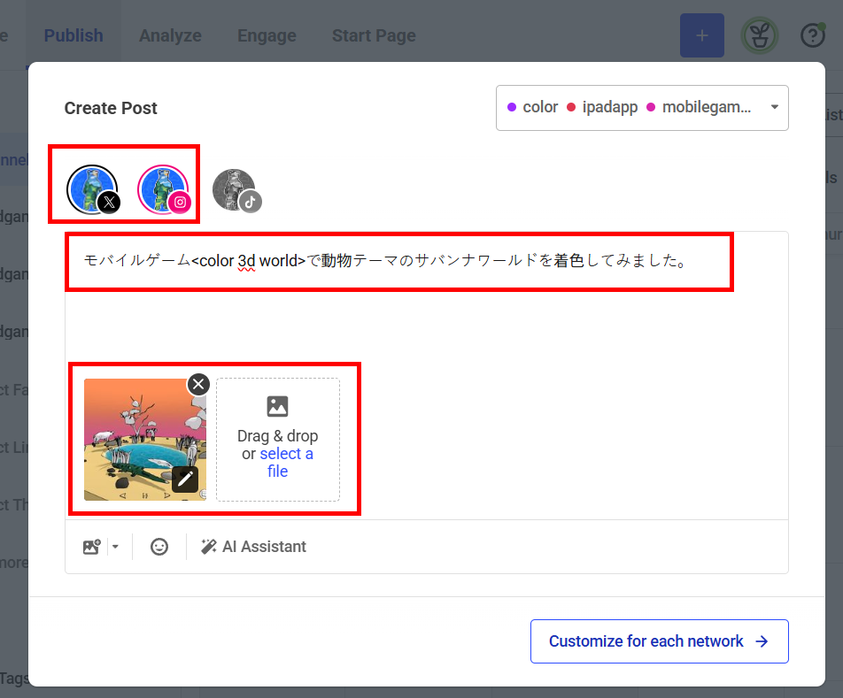Click the 'color' tag in the tags selector
The width and height of the screenshot is (843, 698).
click(533, 107)
